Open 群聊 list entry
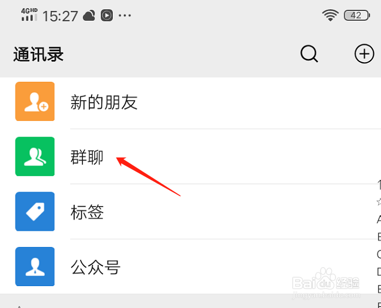Screen dimensions: 381x308 click(x=190, y=157)
